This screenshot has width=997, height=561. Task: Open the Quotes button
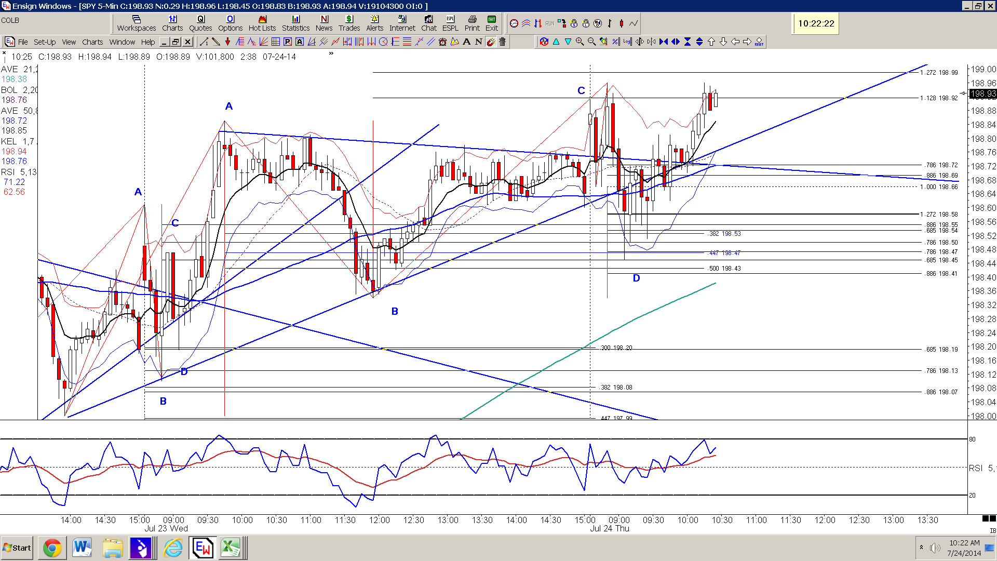[x=200, y=23]
